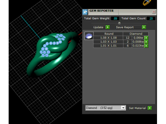The image size is (166, 124).
Task: Click the Total Gem Weight value field
Action: point(115,19)
